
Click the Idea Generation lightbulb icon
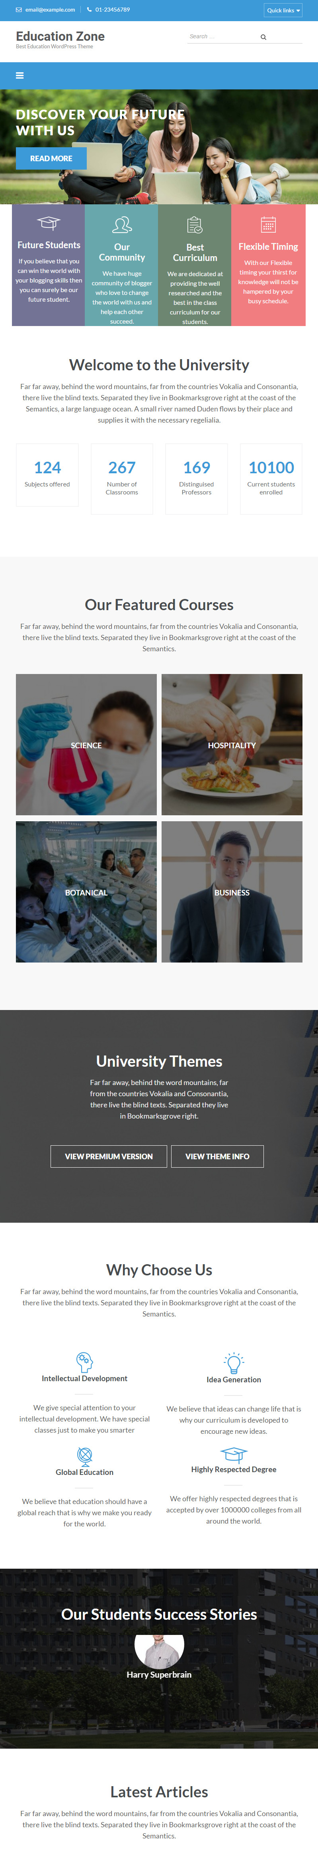click(234, 1362)
